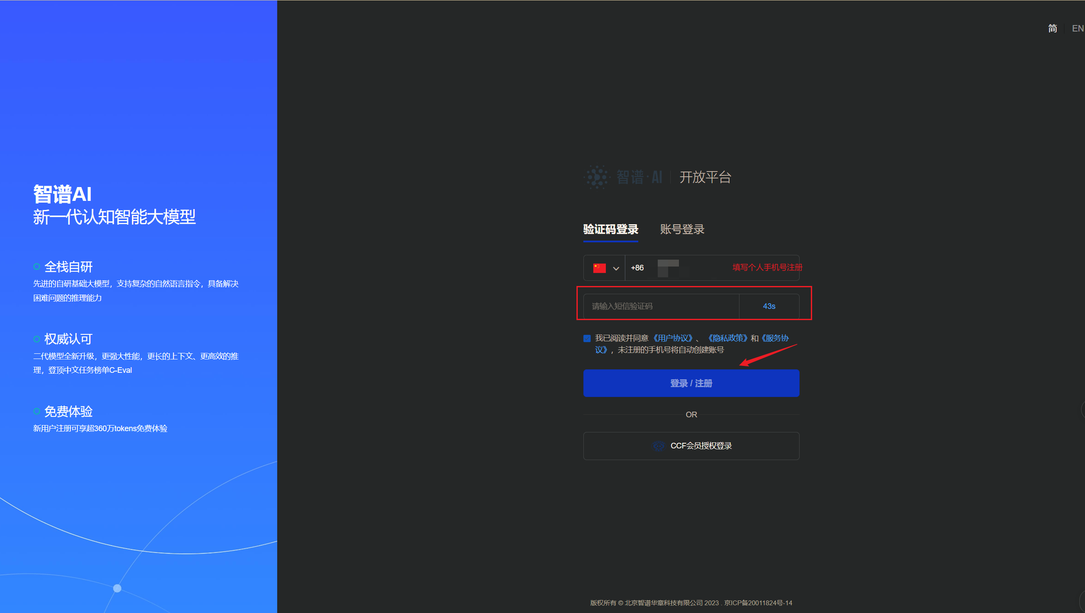Expand the country code dropdown chevron
The image size is (1085, 613).
click(x=616, y=269)
